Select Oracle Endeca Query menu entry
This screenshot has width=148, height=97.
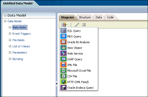coord(79,88)
